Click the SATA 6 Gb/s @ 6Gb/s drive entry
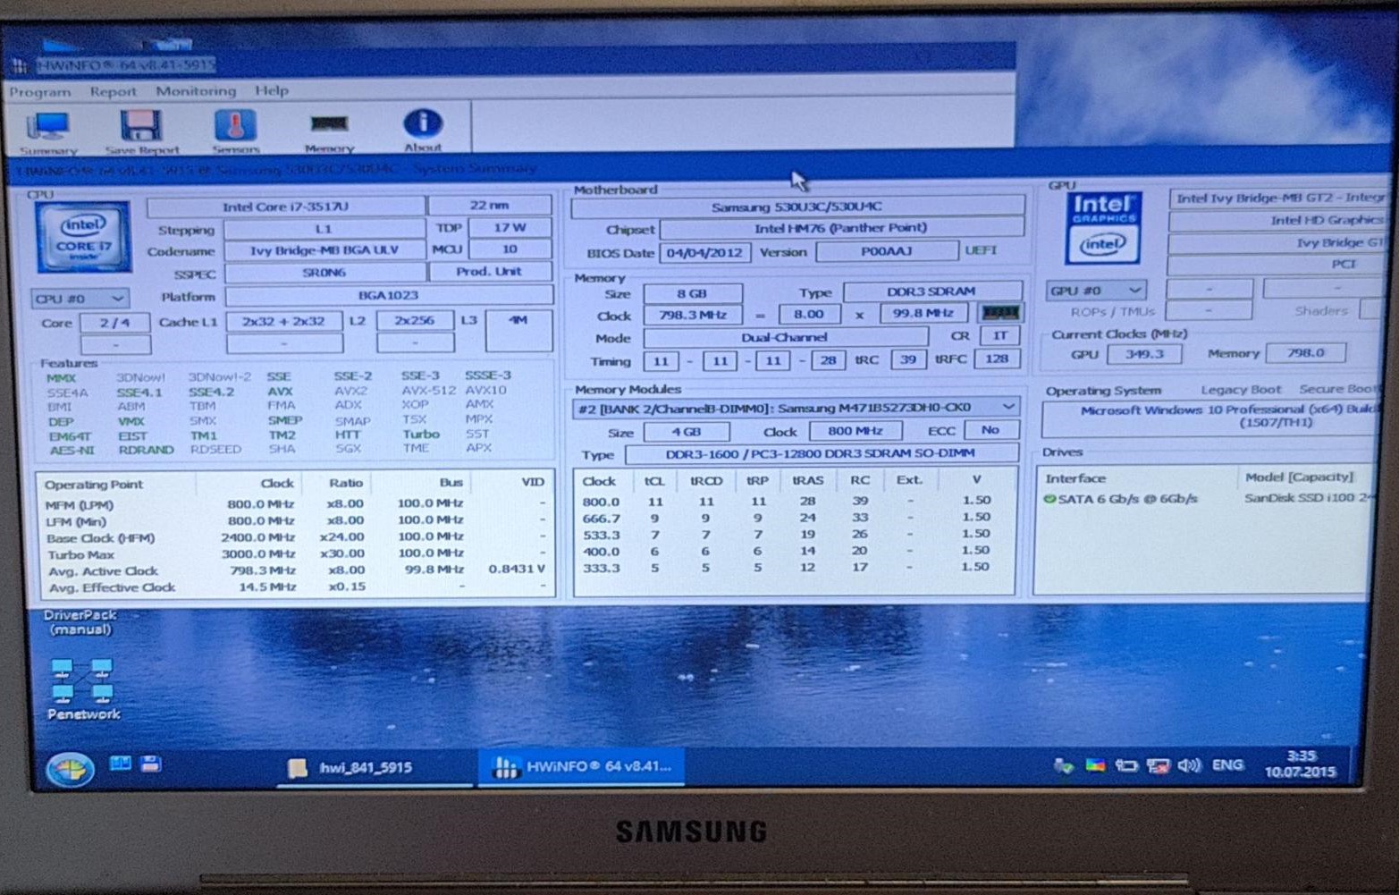The height and width of the screenshot is (895, 1399). point(1126,499)
